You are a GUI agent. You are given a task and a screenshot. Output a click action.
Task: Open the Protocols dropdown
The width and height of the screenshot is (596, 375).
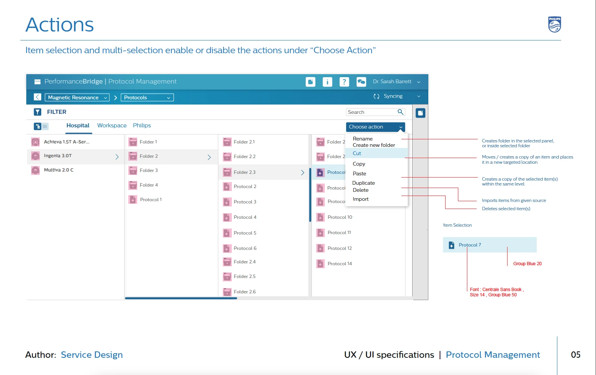[147, 97]
